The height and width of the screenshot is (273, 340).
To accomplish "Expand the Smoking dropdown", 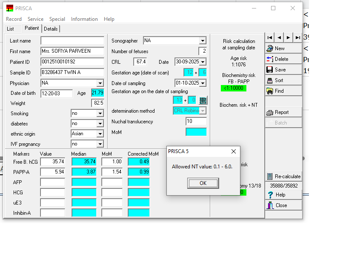I will (x=100, y=114).
